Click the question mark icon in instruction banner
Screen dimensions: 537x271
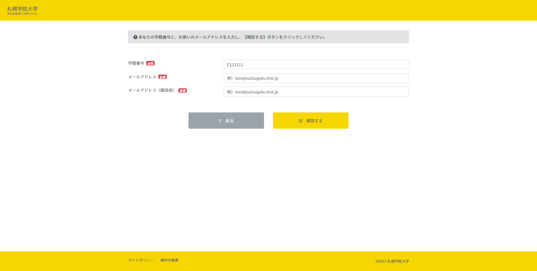tap(135, 37)
